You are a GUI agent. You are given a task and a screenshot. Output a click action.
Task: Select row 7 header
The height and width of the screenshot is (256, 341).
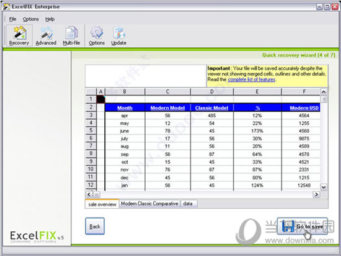[x=91, y=146]
